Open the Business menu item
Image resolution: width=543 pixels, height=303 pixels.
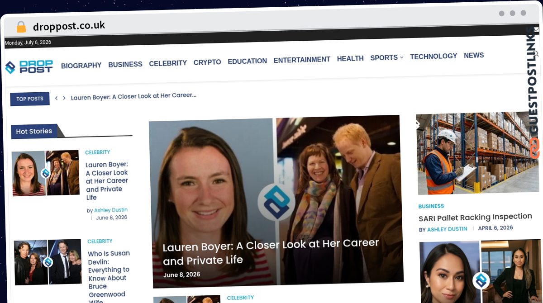click(x=125, y=64)
